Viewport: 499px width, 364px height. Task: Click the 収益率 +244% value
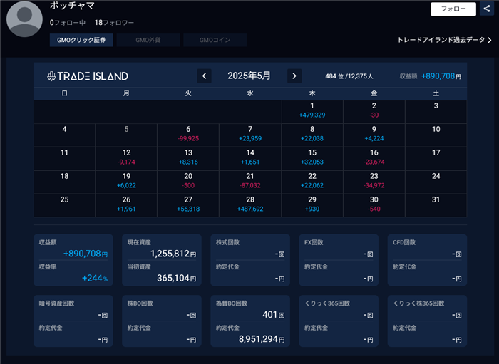point(95,279)
